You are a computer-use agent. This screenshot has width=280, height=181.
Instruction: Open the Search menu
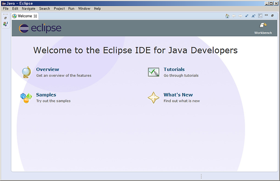[x=44, y=9]
